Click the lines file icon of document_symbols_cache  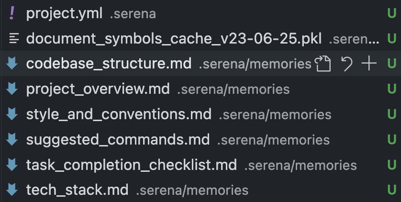pos(13,38)
